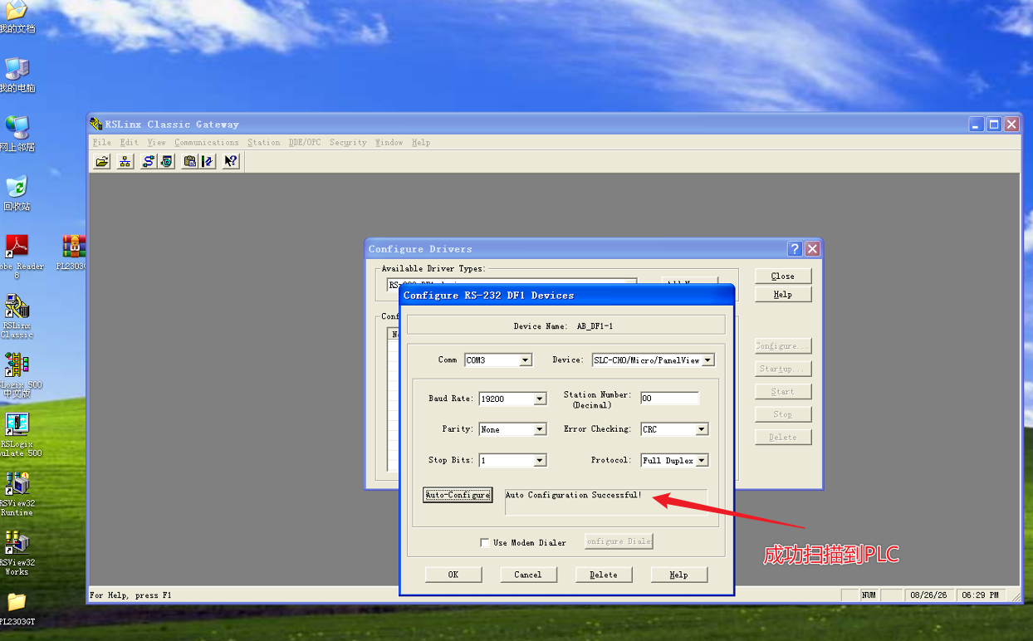This screenshot has height=641, width=1033.
Task: Open the Station menu
Action: [x=263, y=143]
